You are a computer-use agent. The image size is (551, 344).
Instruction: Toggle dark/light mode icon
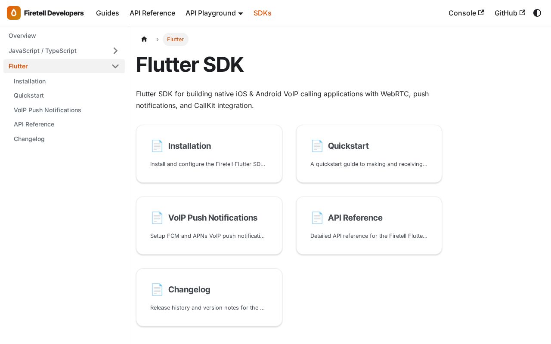(x=537, y=13)
